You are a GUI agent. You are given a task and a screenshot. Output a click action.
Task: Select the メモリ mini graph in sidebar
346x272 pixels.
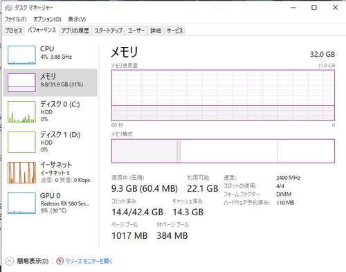coord(21,82)
